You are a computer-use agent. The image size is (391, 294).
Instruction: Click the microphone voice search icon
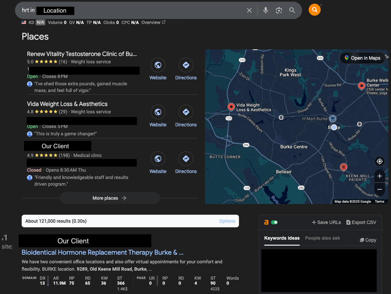point(265,10)
